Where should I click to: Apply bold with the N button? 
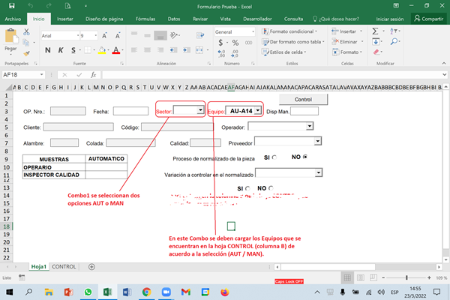[46, 50]
